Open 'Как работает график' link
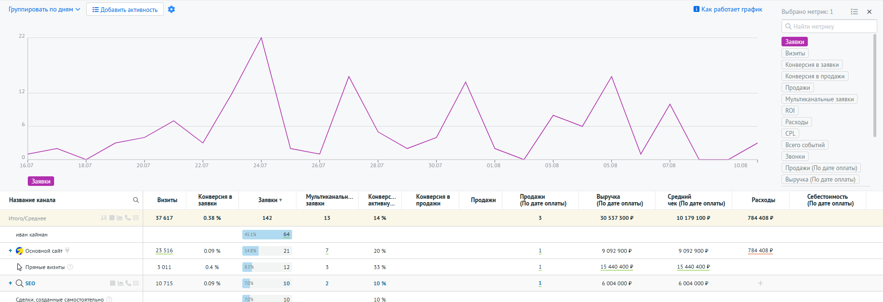The height and width of the screenshot is (302, 883). 732,9
